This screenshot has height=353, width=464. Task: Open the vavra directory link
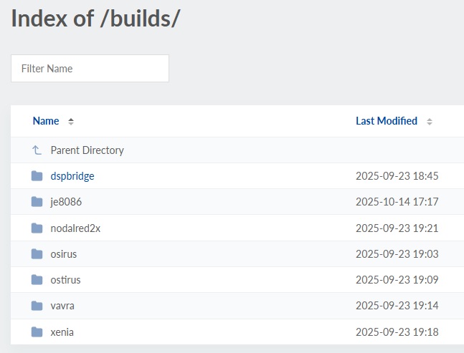pyautogui.click(x=62, y=306)
